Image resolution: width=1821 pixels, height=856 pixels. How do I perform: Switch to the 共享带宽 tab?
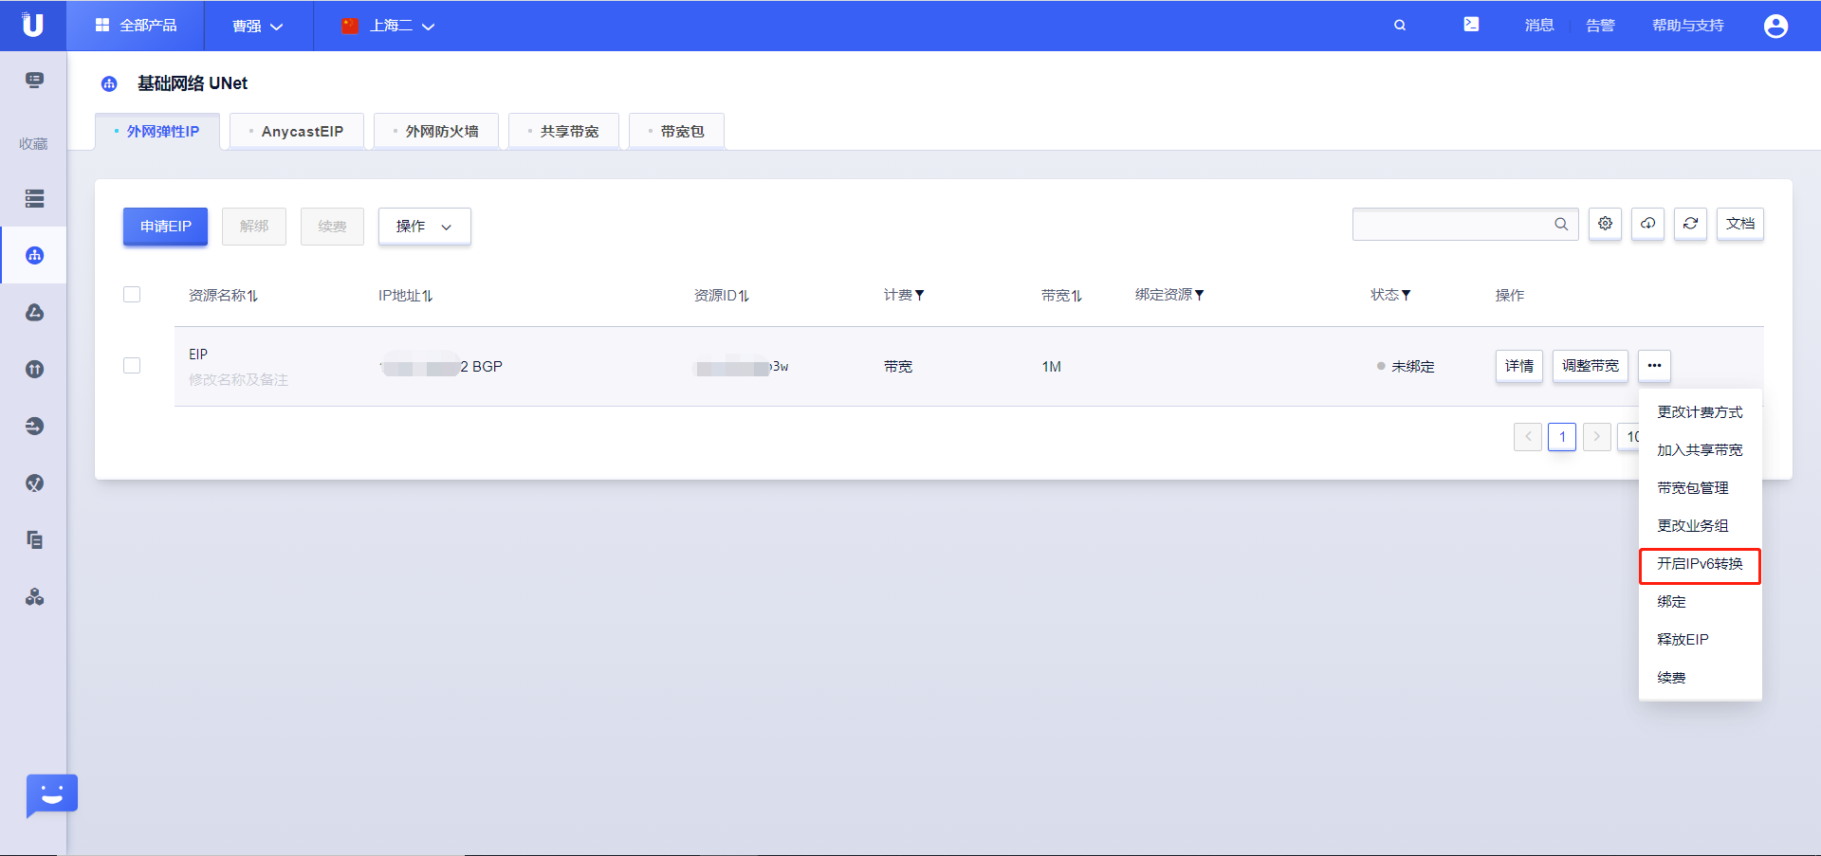564,132
